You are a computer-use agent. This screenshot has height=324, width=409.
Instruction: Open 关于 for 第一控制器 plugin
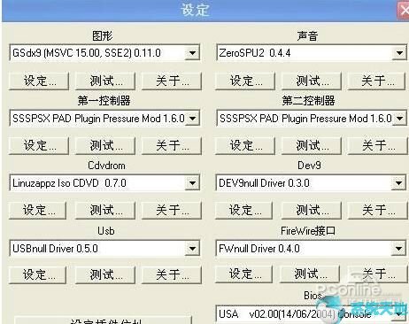(x=172, y=145)
